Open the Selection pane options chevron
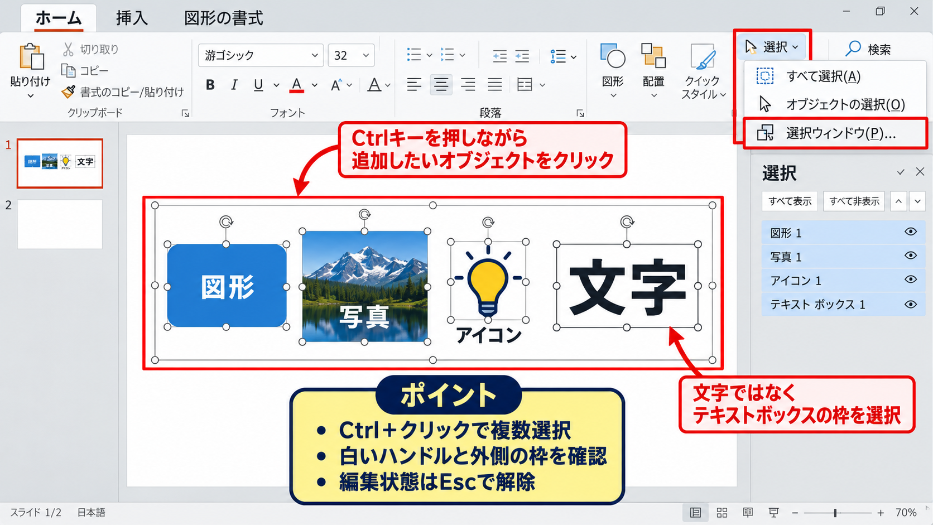 (900, 172)
